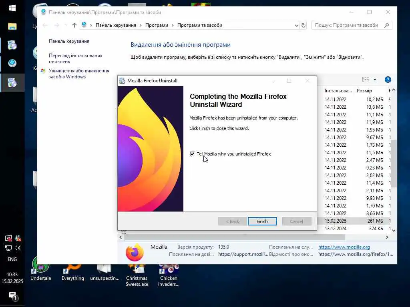Open the Everything desktop shortcut
The height and width of the screenshot is (307, 410).
coord(73,271)
